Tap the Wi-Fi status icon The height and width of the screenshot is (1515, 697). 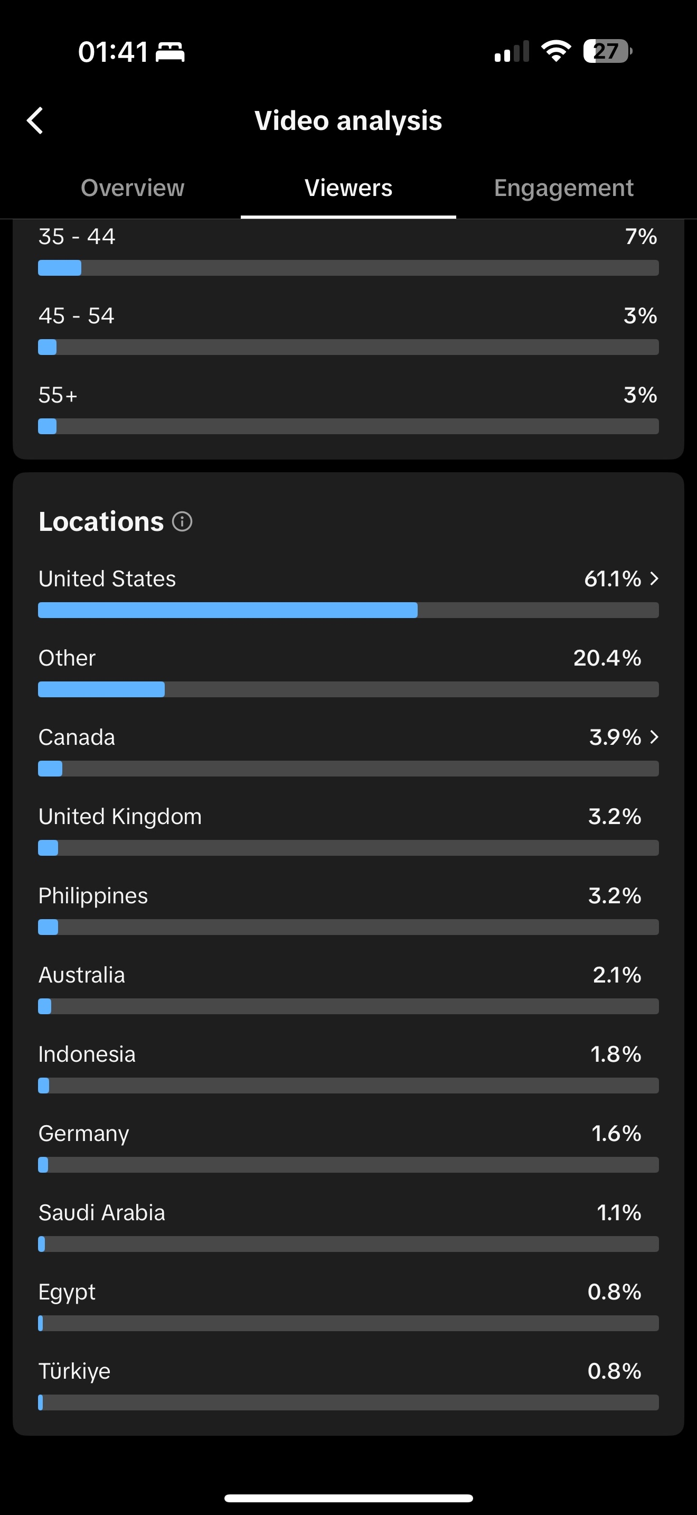(x=556, y=51)
